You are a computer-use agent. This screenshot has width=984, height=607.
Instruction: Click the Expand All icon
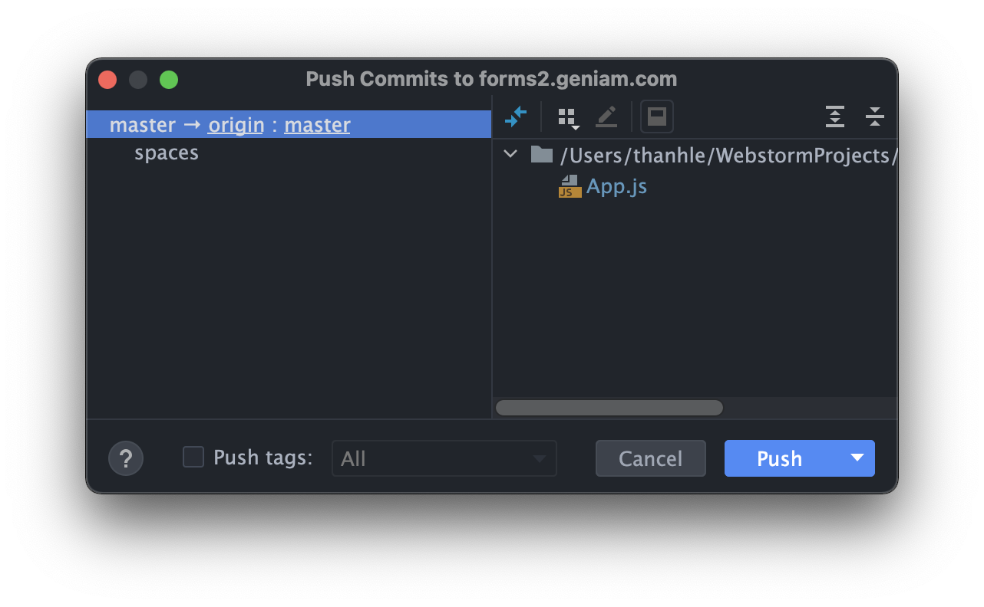835,117
